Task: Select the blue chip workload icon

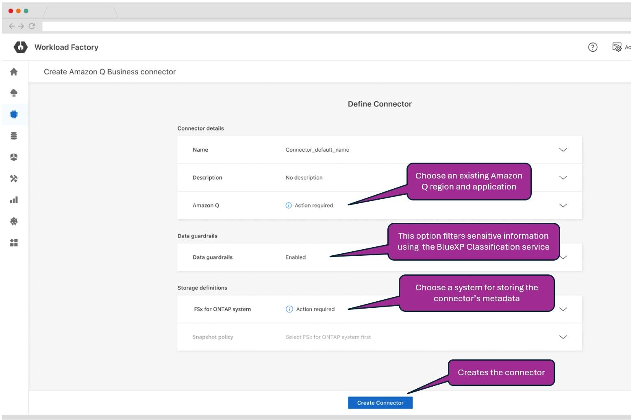Action: point(14,115)
